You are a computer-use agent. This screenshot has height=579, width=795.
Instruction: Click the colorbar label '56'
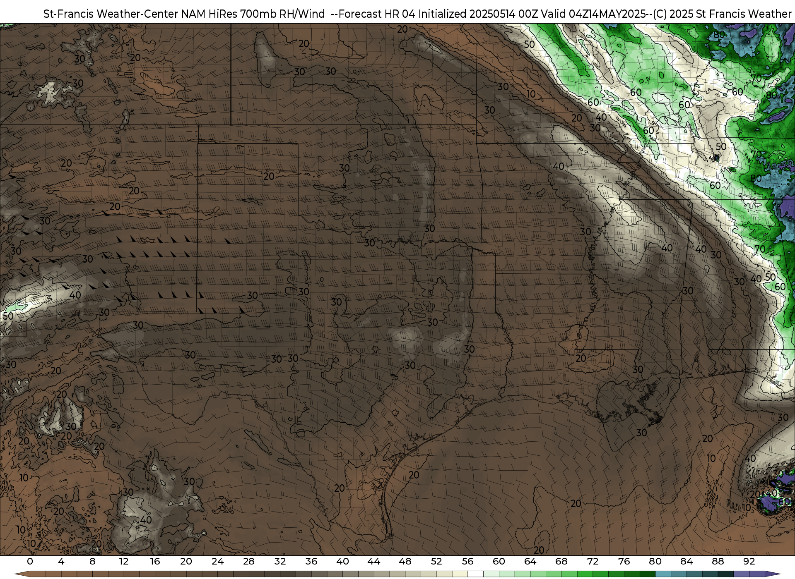[x=467, y=561]
